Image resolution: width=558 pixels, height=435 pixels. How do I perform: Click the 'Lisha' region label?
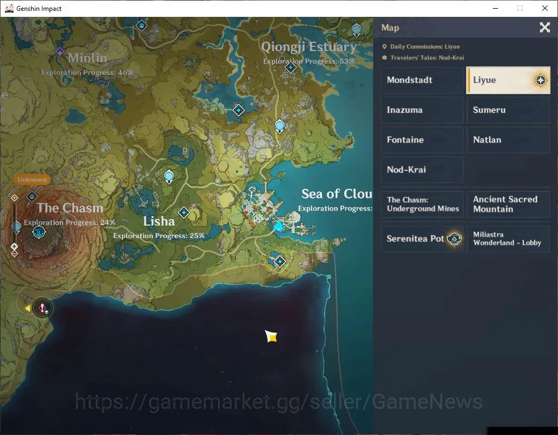point(159,221)
